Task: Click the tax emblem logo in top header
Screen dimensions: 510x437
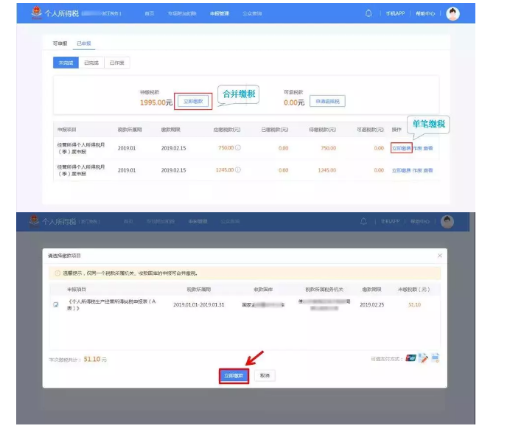Action: 37,13
